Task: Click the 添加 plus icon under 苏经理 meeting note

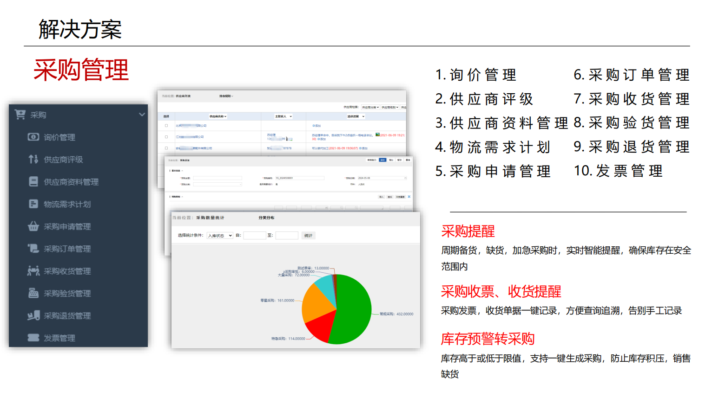Action: coord(319,139)
